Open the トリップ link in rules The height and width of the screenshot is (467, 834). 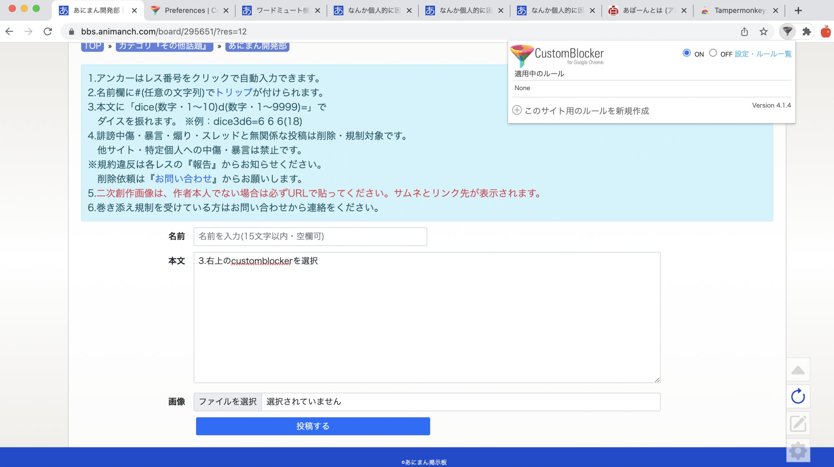[234, 92]
